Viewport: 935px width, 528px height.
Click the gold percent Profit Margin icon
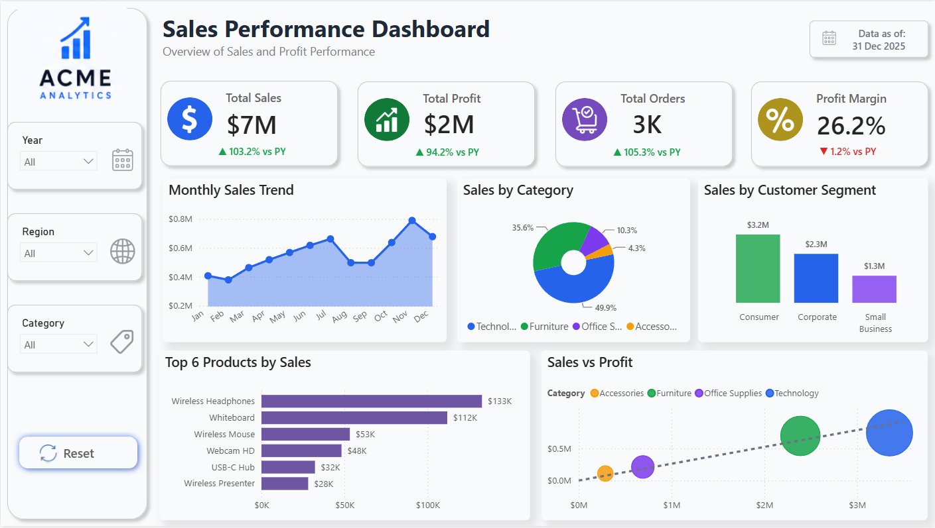tap(780, 119)
